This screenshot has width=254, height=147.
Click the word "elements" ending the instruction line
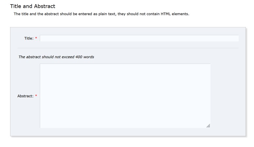tap(181, 14)
